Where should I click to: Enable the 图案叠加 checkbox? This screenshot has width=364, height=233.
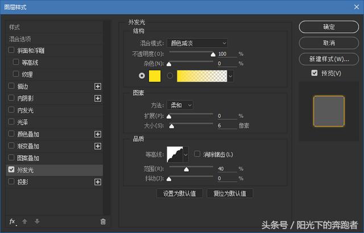[x=11, y=158]
